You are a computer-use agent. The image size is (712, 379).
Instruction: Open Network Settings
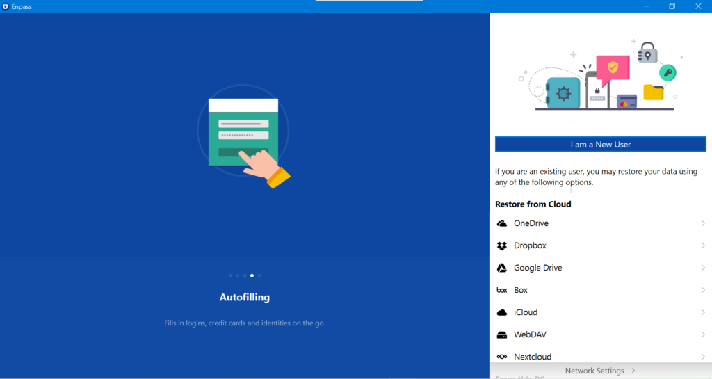[600, 371]
